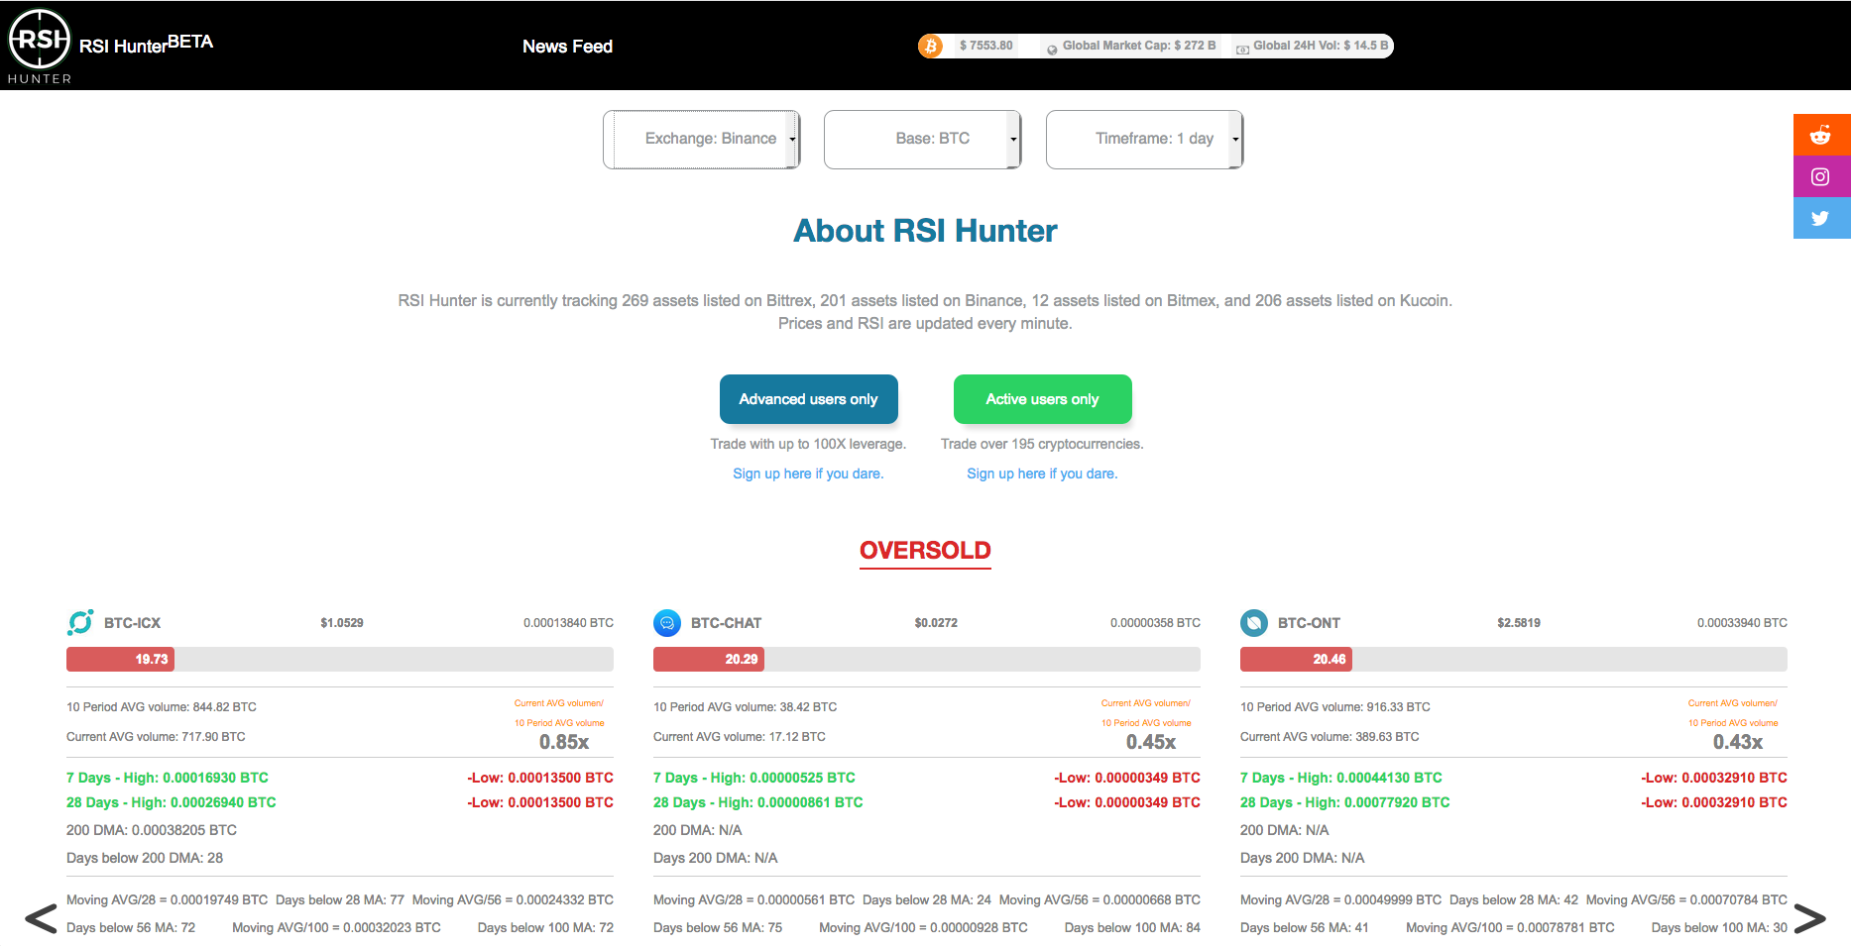Click the 0.43x volume ratio
This screenshot has height=946, width=1851.
1738,742
